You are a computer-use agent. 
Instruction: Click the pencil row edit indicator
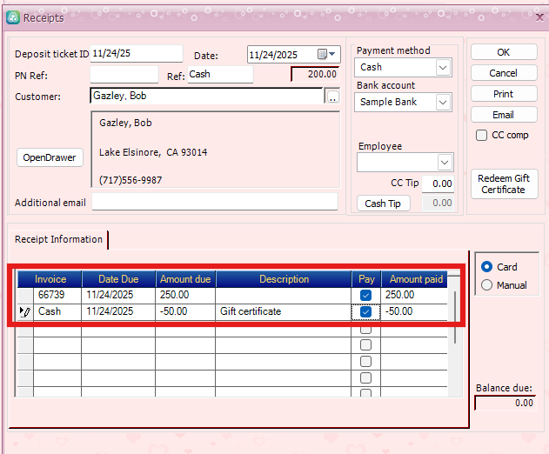[24, 311]
